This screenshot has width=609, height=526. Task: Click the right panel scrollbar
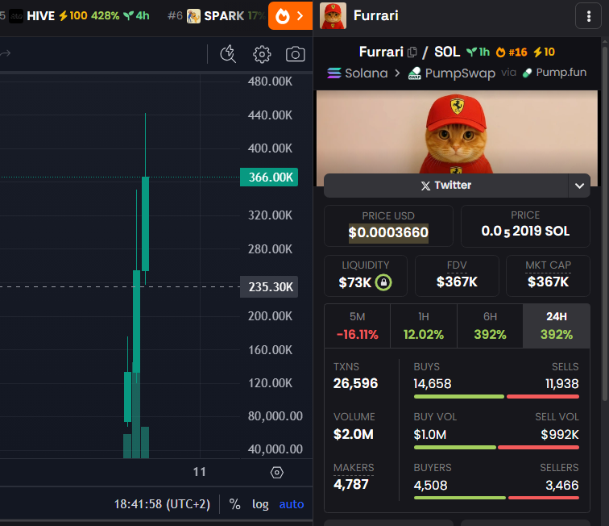pos(605,223)
